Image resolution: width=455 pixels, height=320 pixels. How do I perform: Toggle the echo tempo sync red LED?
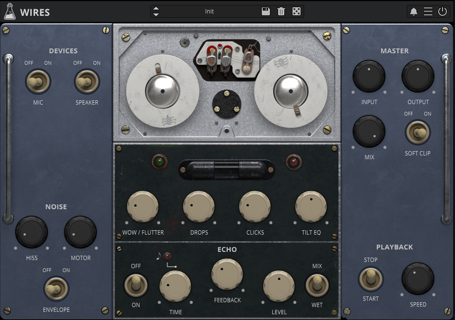[167, 256]
